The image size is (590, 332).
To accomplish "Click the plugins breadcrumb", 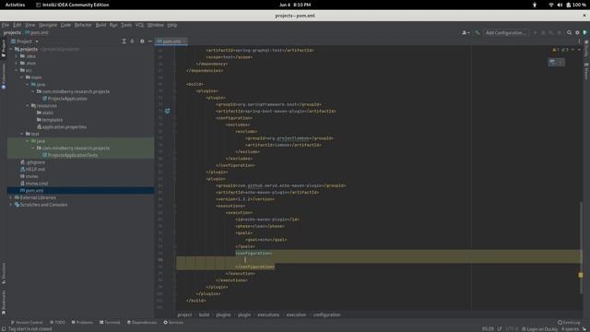I will (x=223, y=314).
